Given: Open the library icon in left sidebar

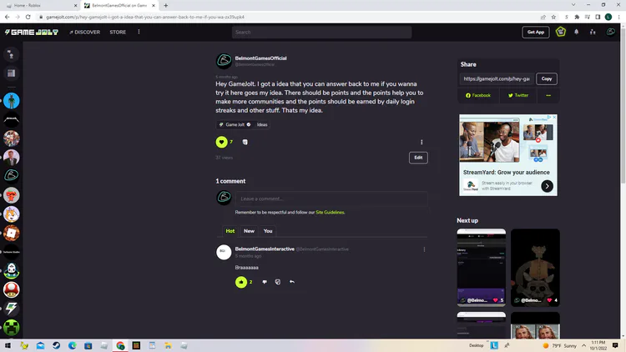Looking at the screenshot, I should click(11, 73).
